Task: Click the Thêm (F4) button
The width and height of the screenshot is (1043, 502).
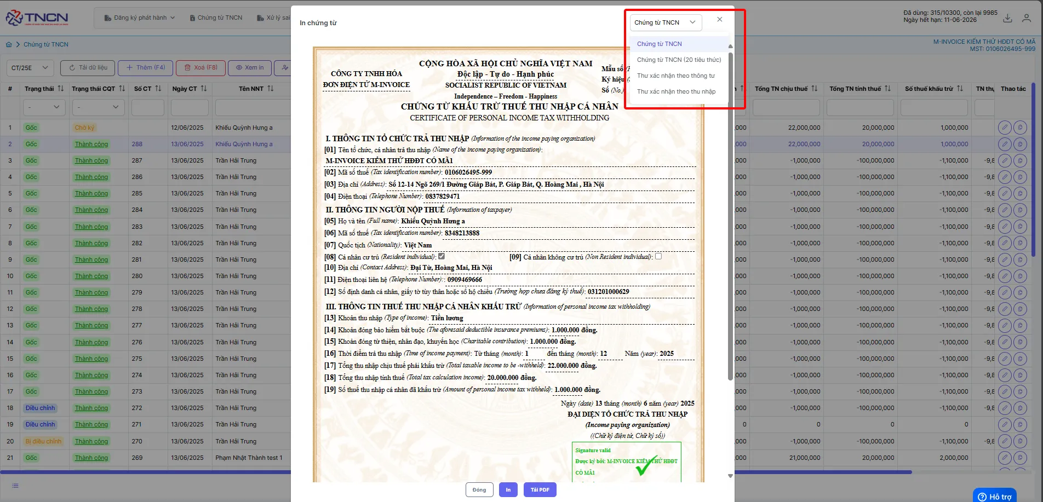Action: click(146, 68)
